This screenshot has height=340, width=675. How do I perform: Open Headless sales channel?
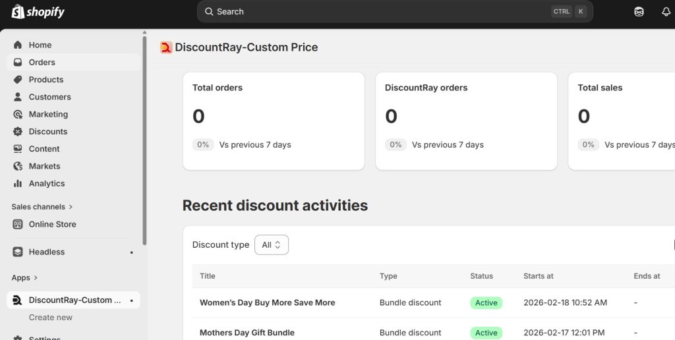[73, 252]
